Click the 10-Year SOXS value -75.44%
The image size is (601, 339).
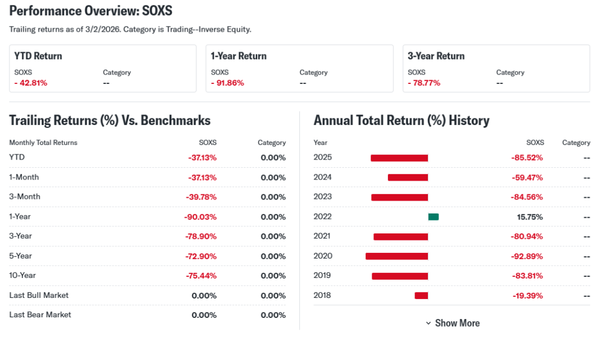click(200, 276)
